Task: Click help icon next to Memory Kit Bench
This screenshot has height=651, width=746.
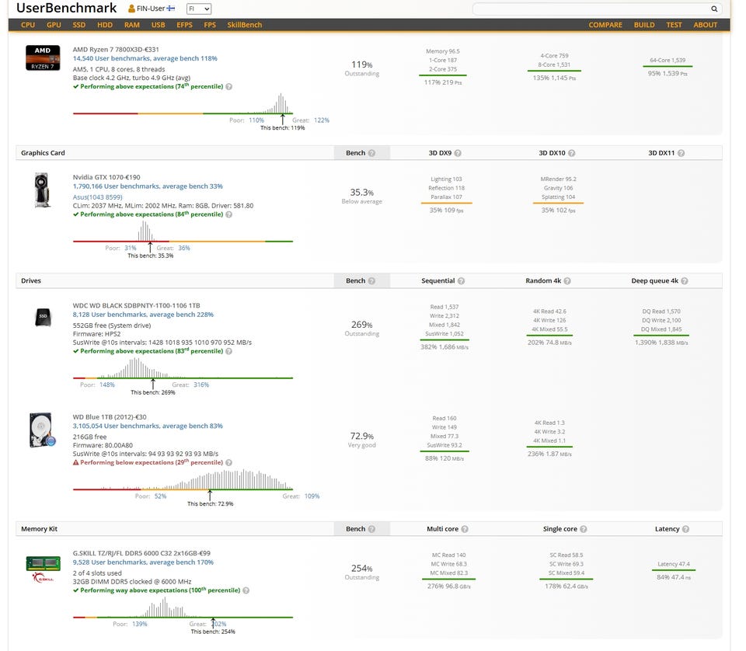Action: (372, 529)
